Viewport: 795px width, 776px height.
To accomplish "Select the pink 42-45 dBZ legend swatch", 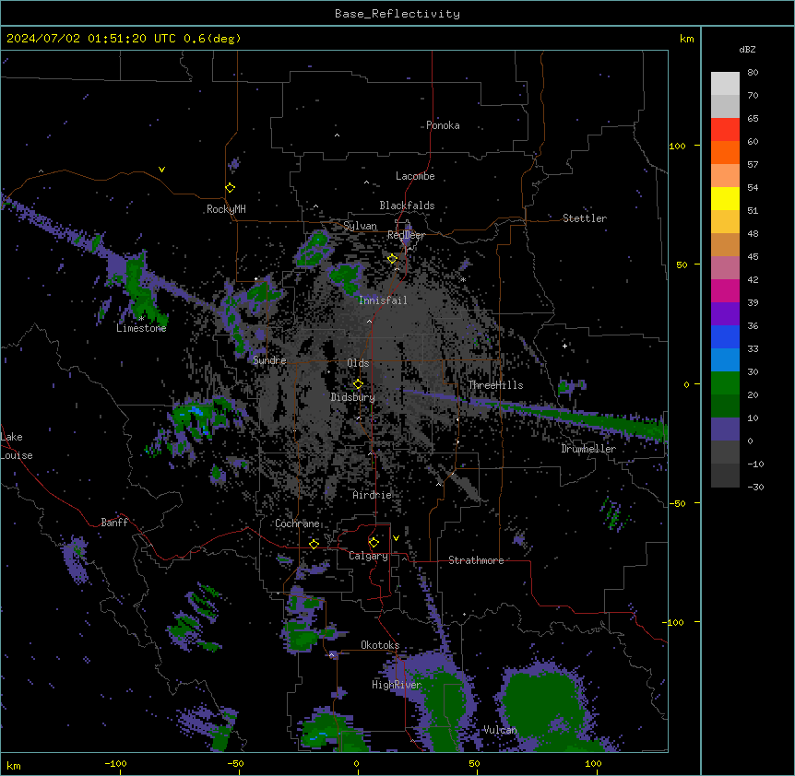I will [725, 267].
